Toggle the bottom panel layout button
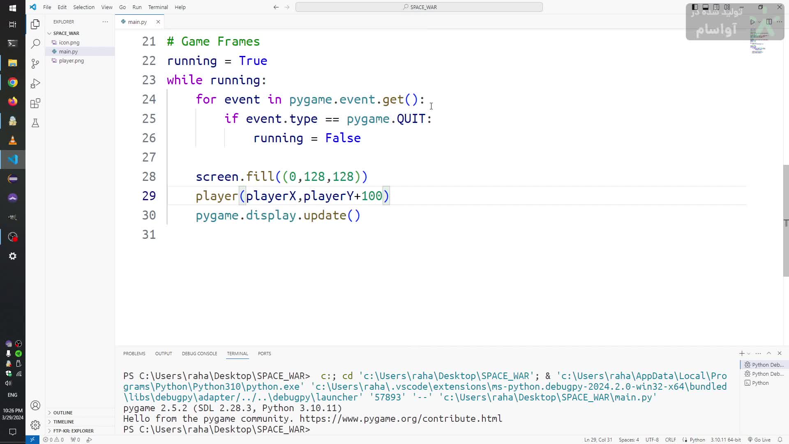The height and width of the screenshot is (444, 789). click(x=706, y=7)
